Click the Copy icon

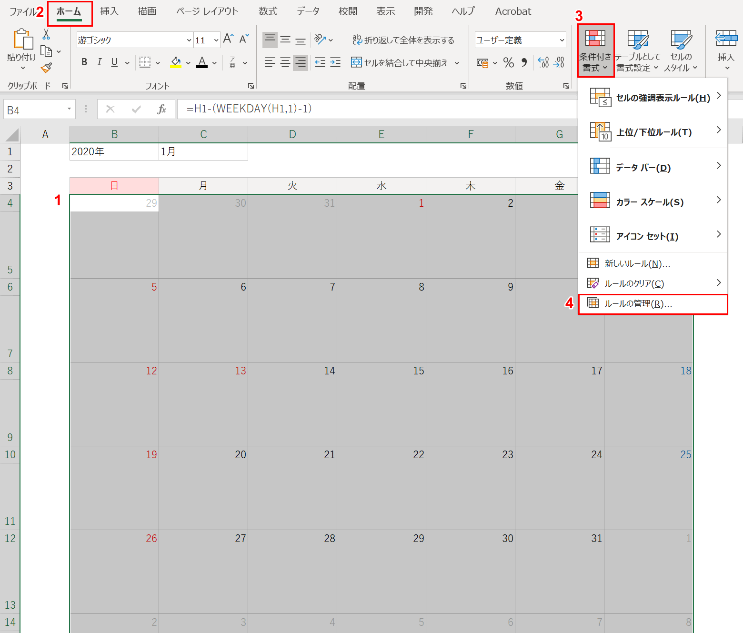tap(46, 51)
